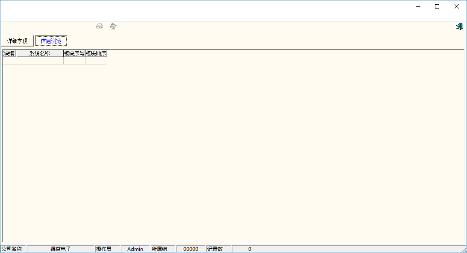Click Admin in the status bar

[135, 249]
